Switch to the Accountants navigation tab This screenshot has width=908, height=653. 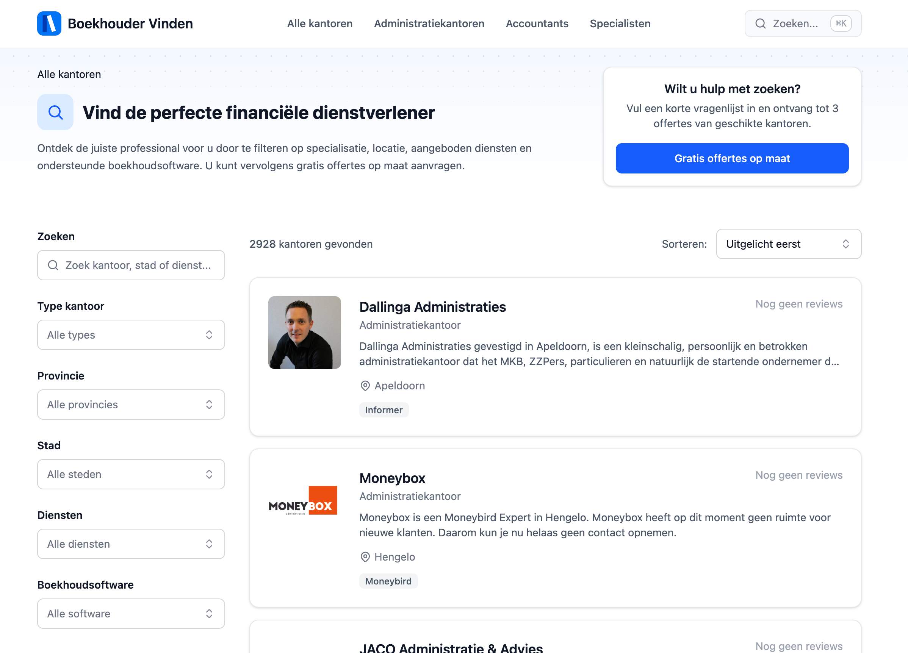537,23
